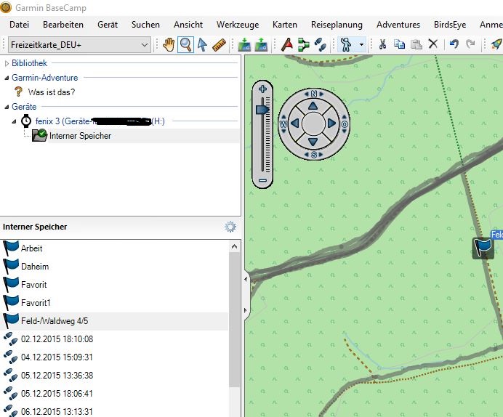Click the Copy icon

pos(399,44)
